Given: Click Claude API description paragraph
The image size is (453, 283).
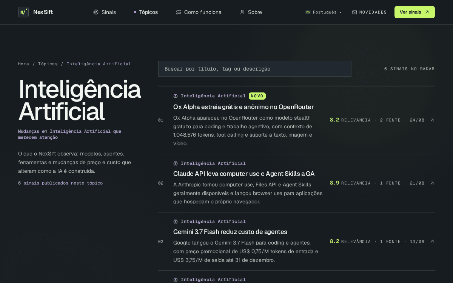Looking at the screenshot, I should [248, 193].
